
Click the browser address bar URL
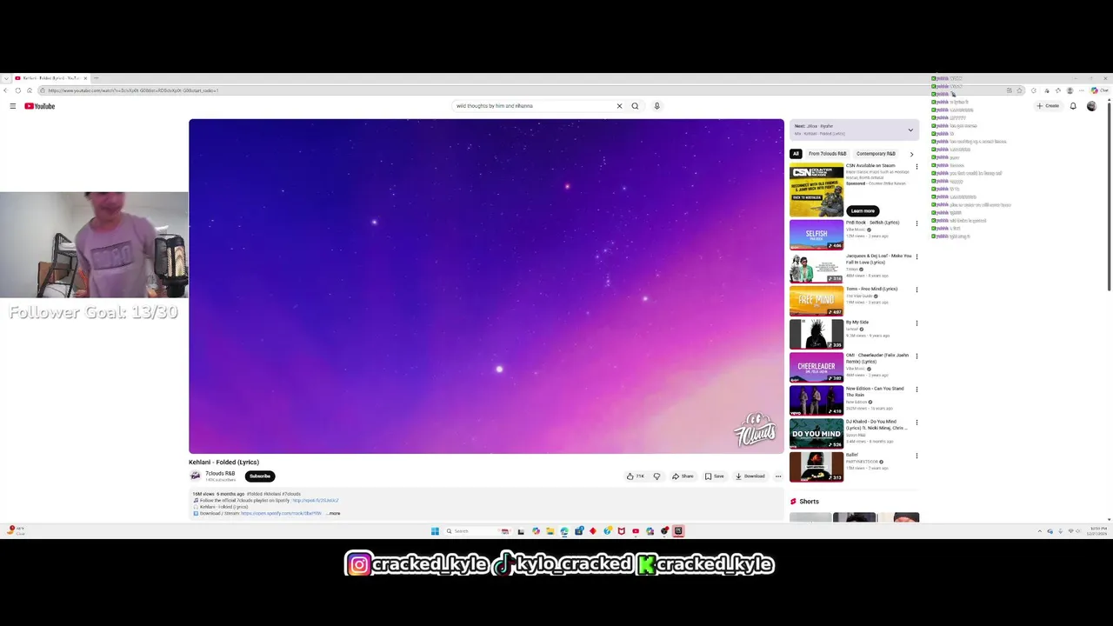(133, 90)
